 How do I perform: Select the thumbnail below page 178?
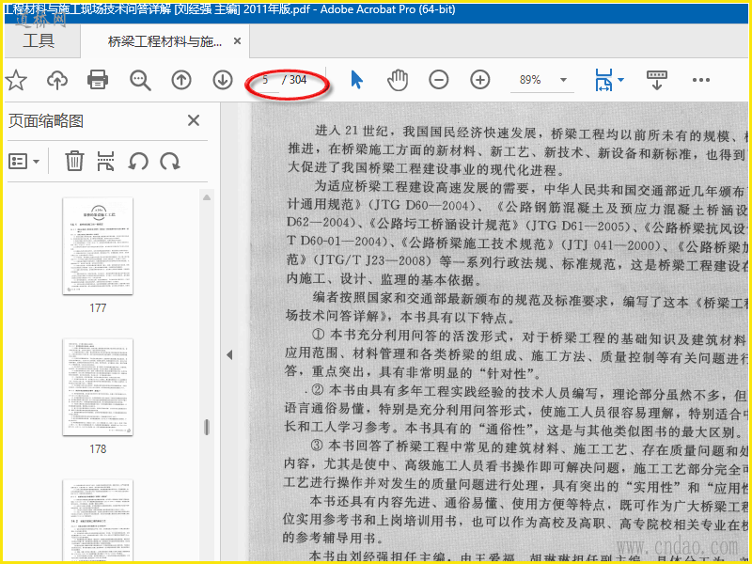(x=98, y=520)
